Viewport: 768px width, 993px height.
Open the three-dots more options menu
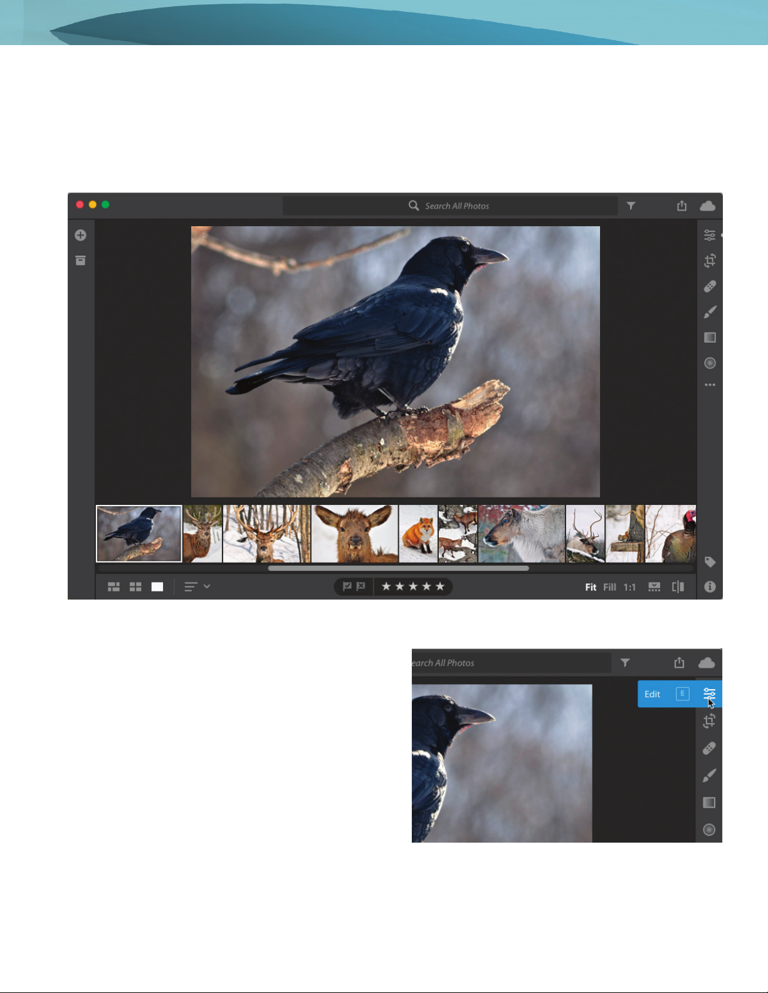(x=710, y=385)
